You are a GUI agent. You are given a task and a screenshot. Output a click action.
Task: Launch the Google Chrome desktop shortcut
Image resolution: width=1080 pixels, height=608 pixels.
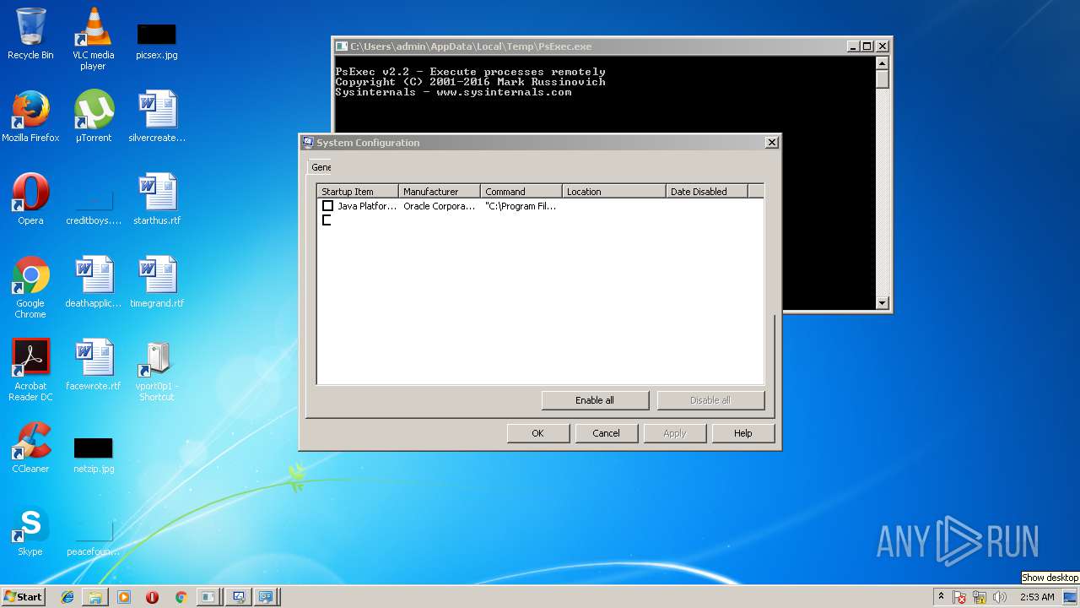point(30,287)
